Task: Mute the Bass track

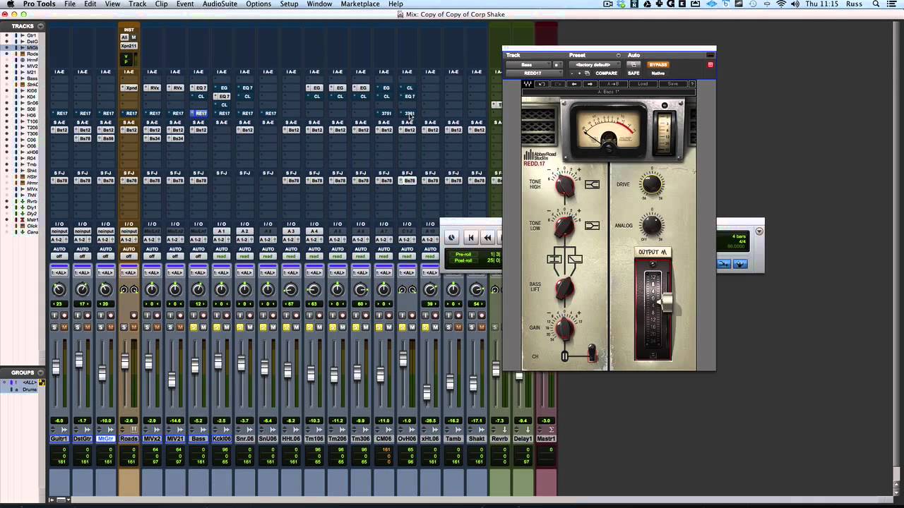Action: tap(203, 327)
